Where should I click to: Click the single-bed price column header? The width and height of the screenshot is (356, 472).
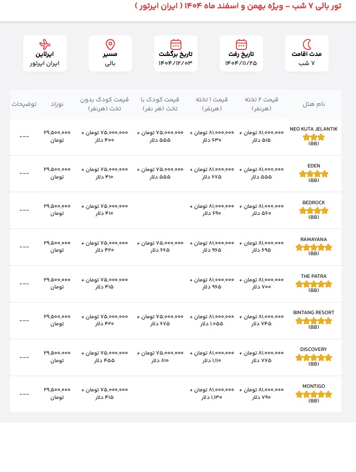pyautogui.click(x=212, y=104)
